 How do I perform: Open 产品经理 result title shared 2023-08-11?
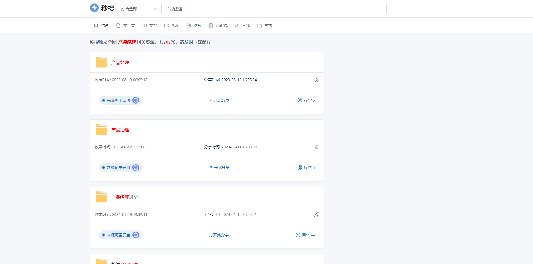click(120, 130)
